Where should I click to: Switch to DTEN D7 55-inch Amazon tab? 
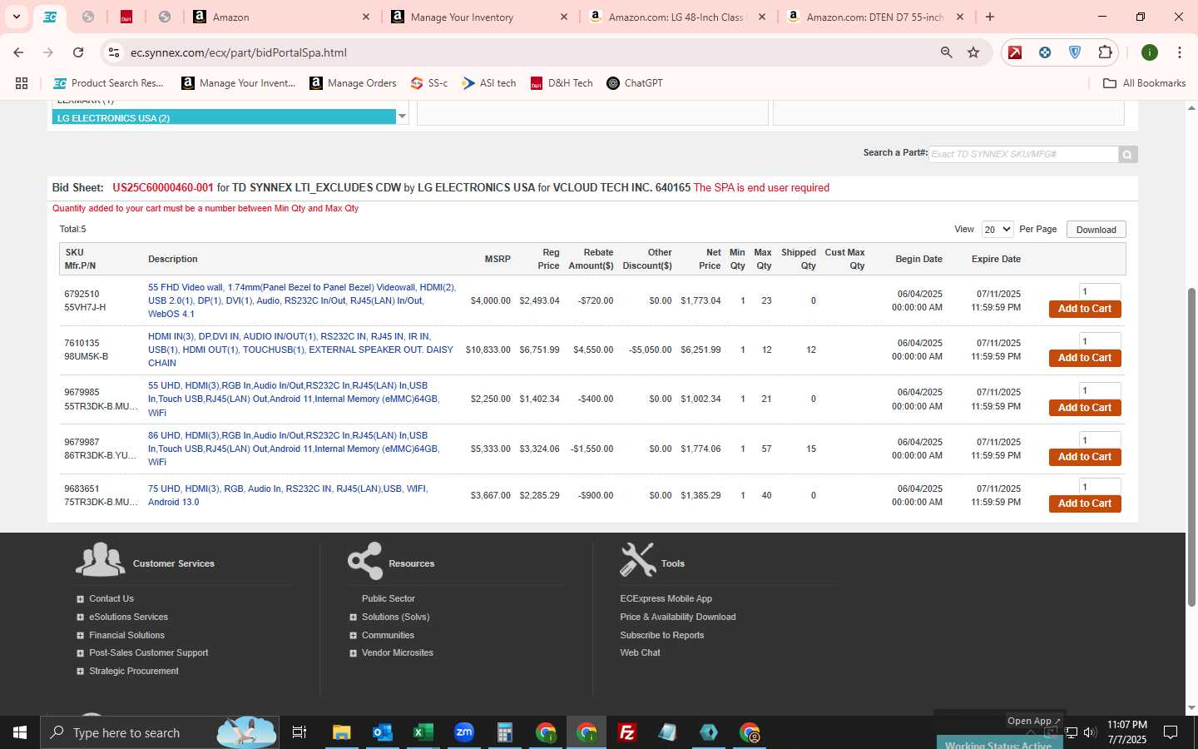tap(874, 17)
